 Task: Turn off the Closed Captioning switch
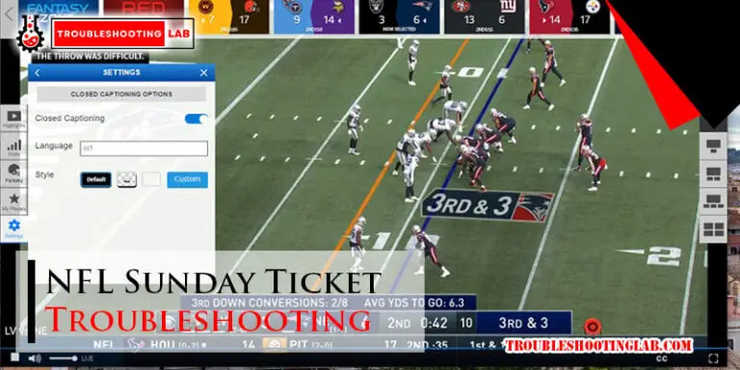point(197,119)
